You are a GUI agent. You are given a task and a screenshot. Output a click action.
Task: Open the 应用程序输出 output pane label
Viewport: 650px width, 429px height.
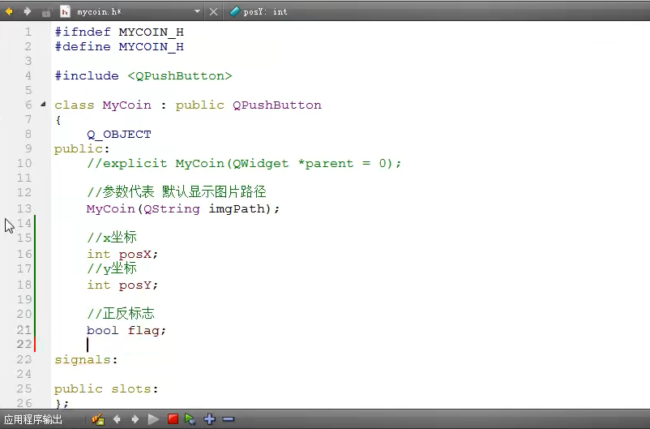point(33,419)
